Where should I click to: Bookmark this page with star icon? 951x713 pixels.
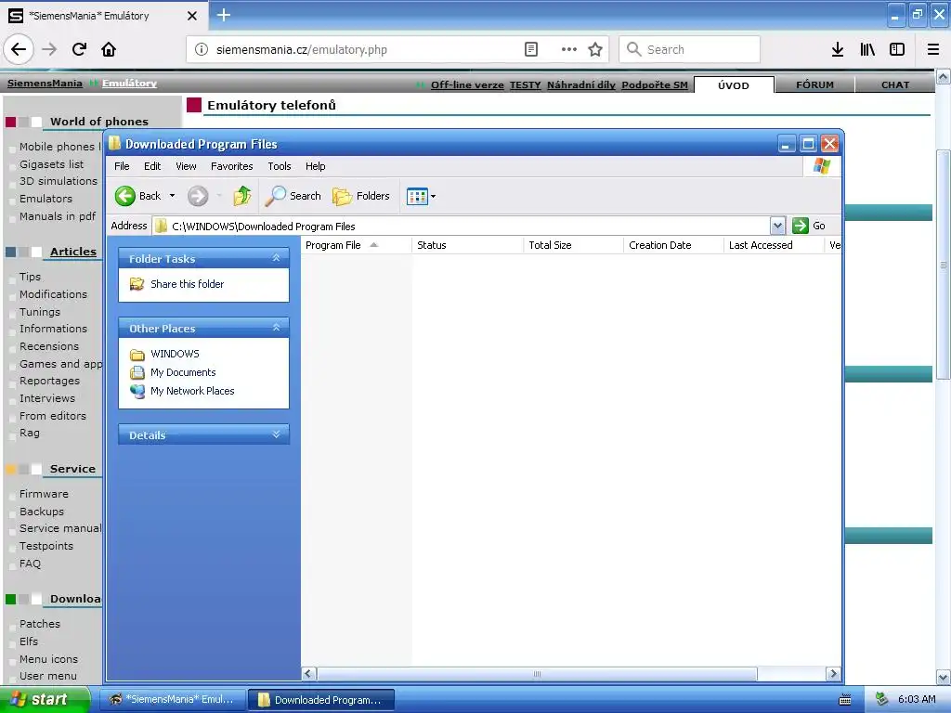click(595, 50)
